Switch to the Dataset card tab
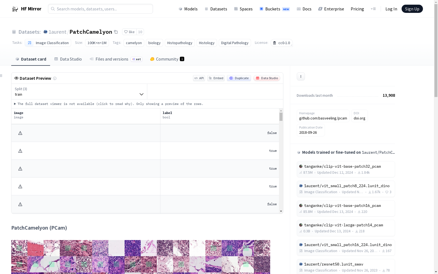This screenshot has width=438, height=274. [31, 59]
